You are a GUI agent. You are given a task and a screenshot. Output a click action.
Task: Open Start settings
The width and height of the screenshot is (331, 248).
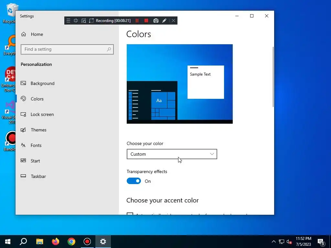(67, 161)
